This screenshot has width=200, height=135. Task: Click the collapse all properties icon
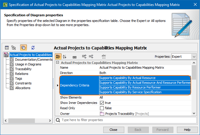[x=91, y=57]
